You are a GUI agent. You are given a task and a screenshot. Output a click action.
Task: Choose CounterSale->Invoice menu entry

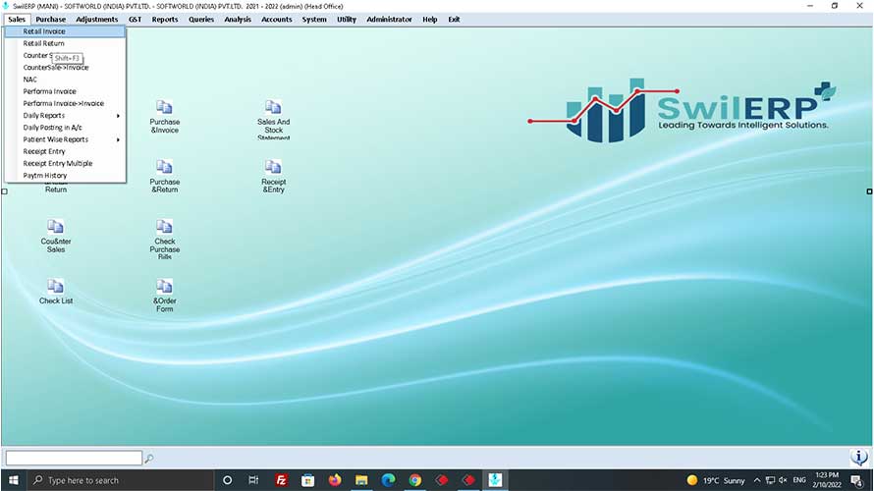(x=66, y=68)
